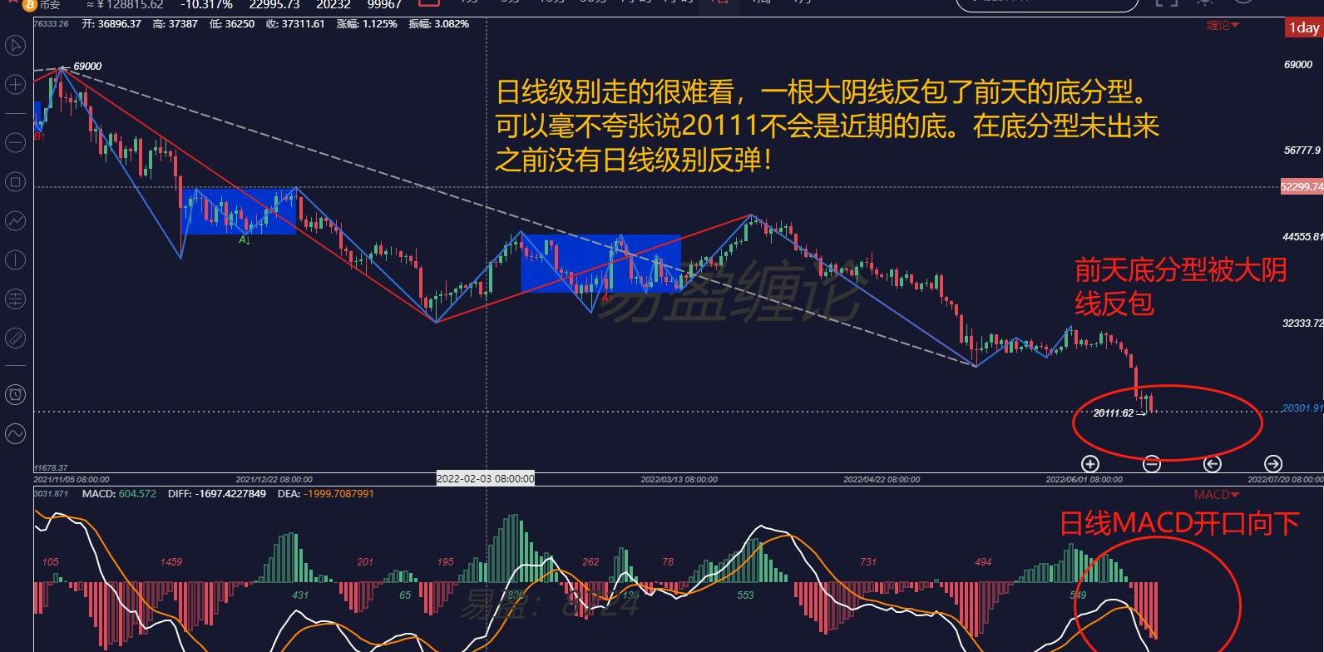Click the 52299.74 price axis tag

[1302, 187]
